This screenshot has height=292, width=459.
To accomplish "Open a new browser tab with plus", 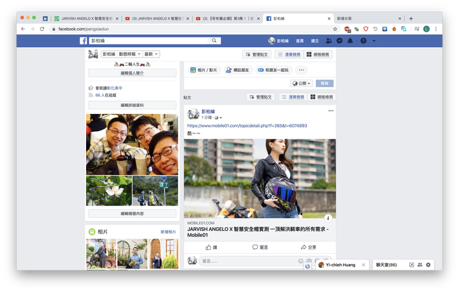I will pos(411,18).
